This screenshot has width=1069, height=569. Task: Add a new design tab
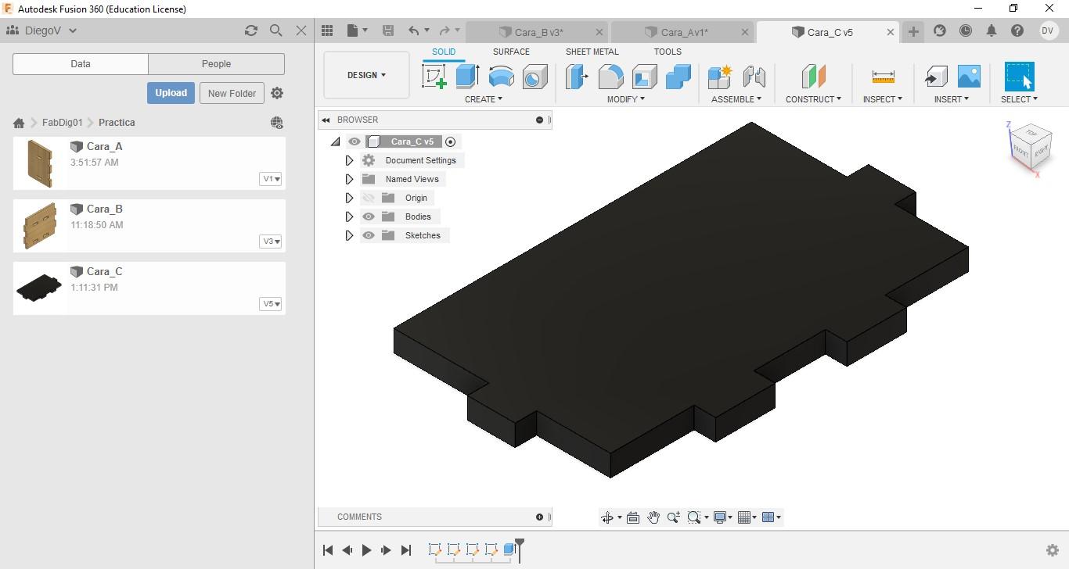[913, 31]
